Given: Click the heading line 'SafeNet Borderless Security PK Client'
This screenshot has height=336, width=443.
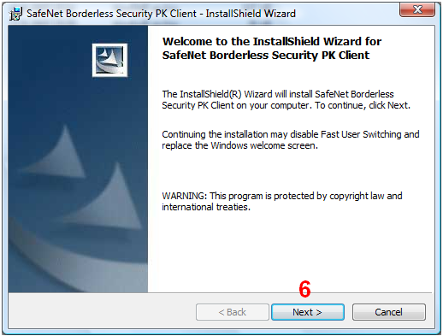Looking at the screenshot, I should (266, 56).
